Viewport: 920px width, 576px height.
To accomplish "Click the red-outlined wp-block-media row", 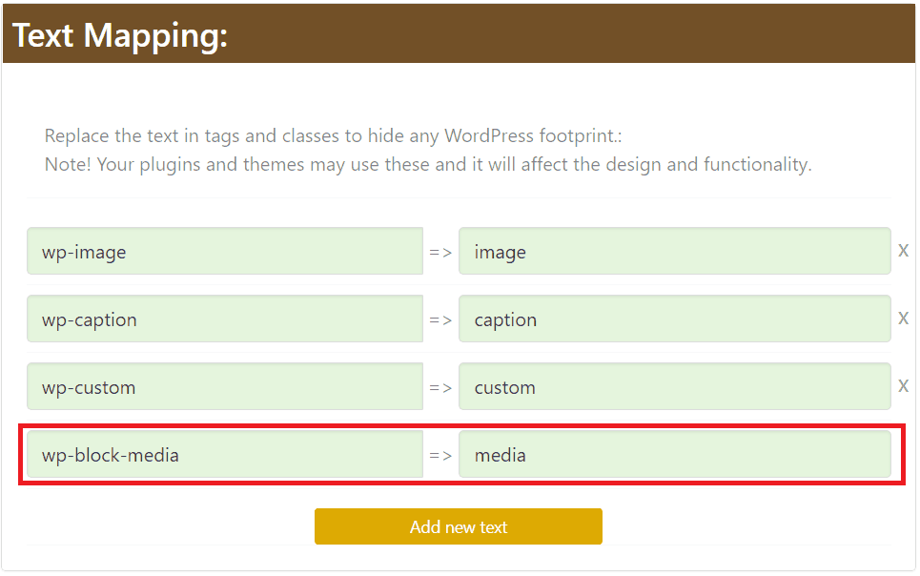I will (x=459, y=455).
